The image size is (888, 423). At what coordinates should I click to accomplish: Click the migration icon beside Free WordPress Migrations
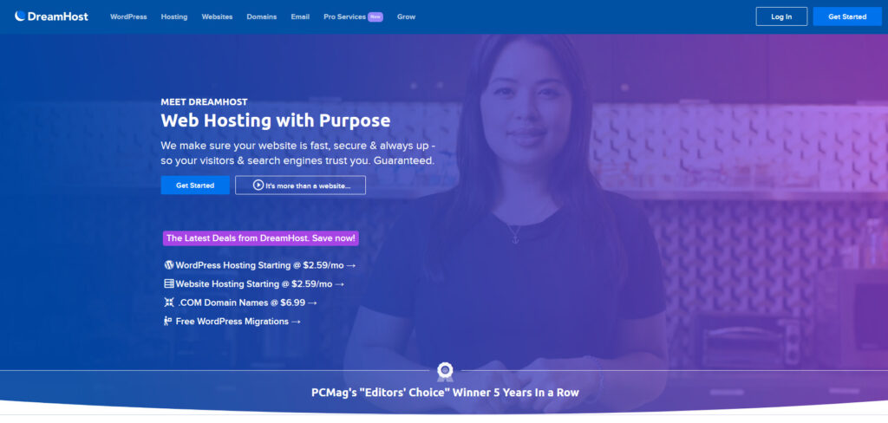(x=167, y=321)
